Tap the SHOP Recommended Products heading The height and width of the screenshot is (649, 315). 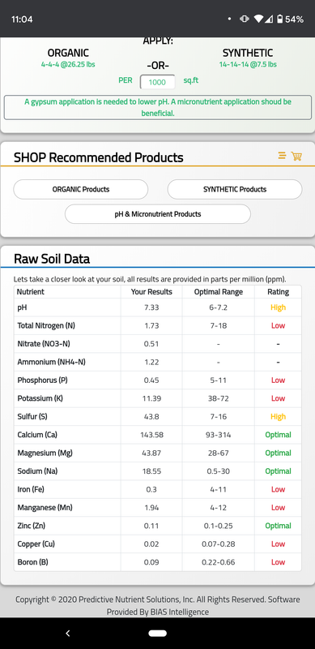98,157
